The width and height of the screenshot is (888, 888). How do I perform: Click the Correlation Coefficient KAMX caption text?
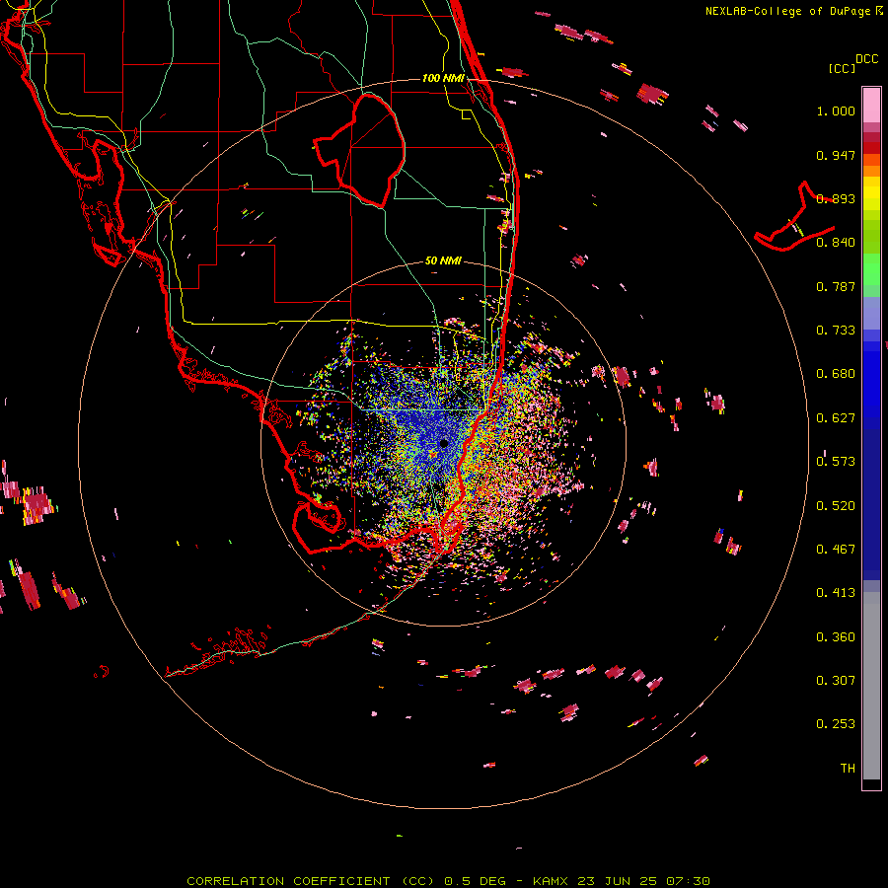(448, 881)
